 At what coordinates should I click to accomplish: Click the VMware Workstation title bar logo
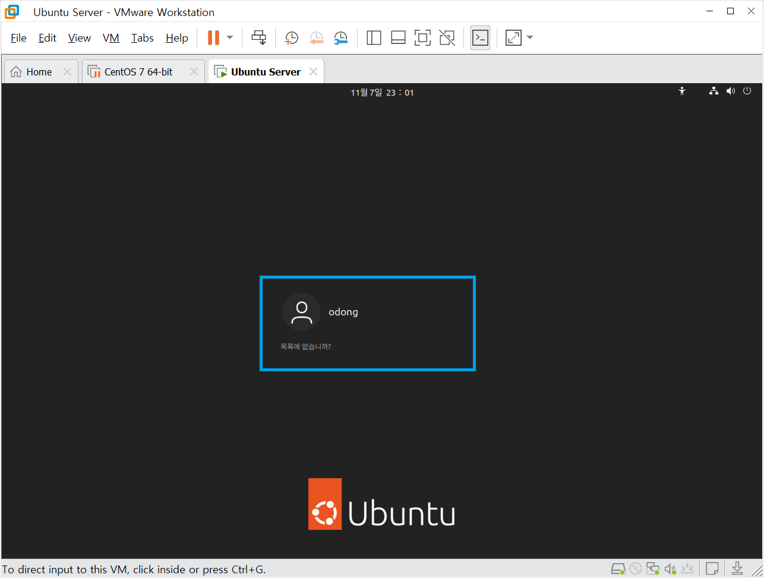click(12, 11)
